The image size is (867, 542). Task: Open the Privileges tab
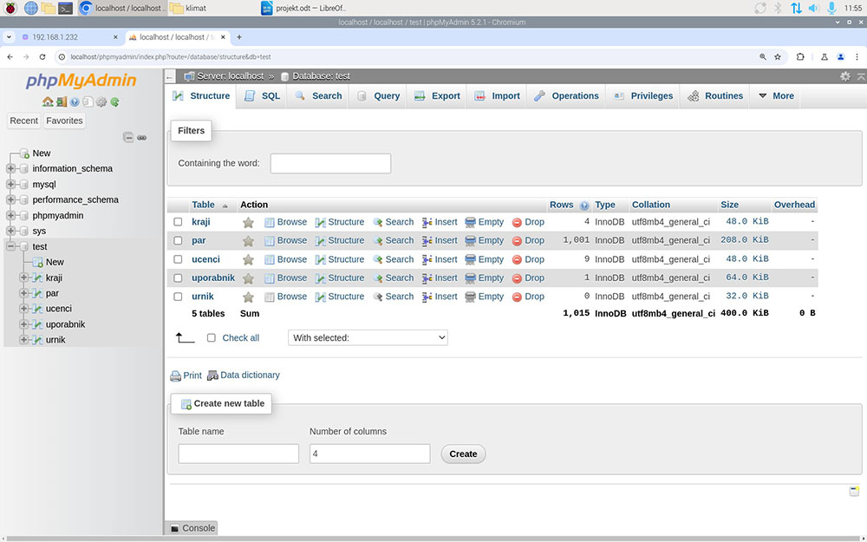click(x=643, y=95)
